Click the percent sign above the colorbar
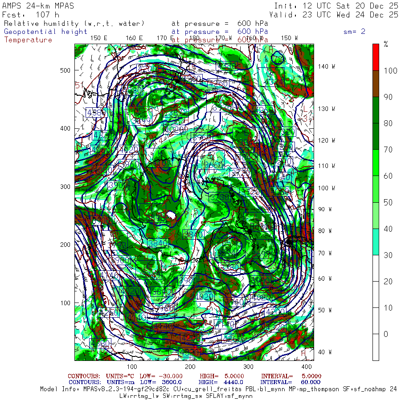The image size is (401, 401). 386,44
